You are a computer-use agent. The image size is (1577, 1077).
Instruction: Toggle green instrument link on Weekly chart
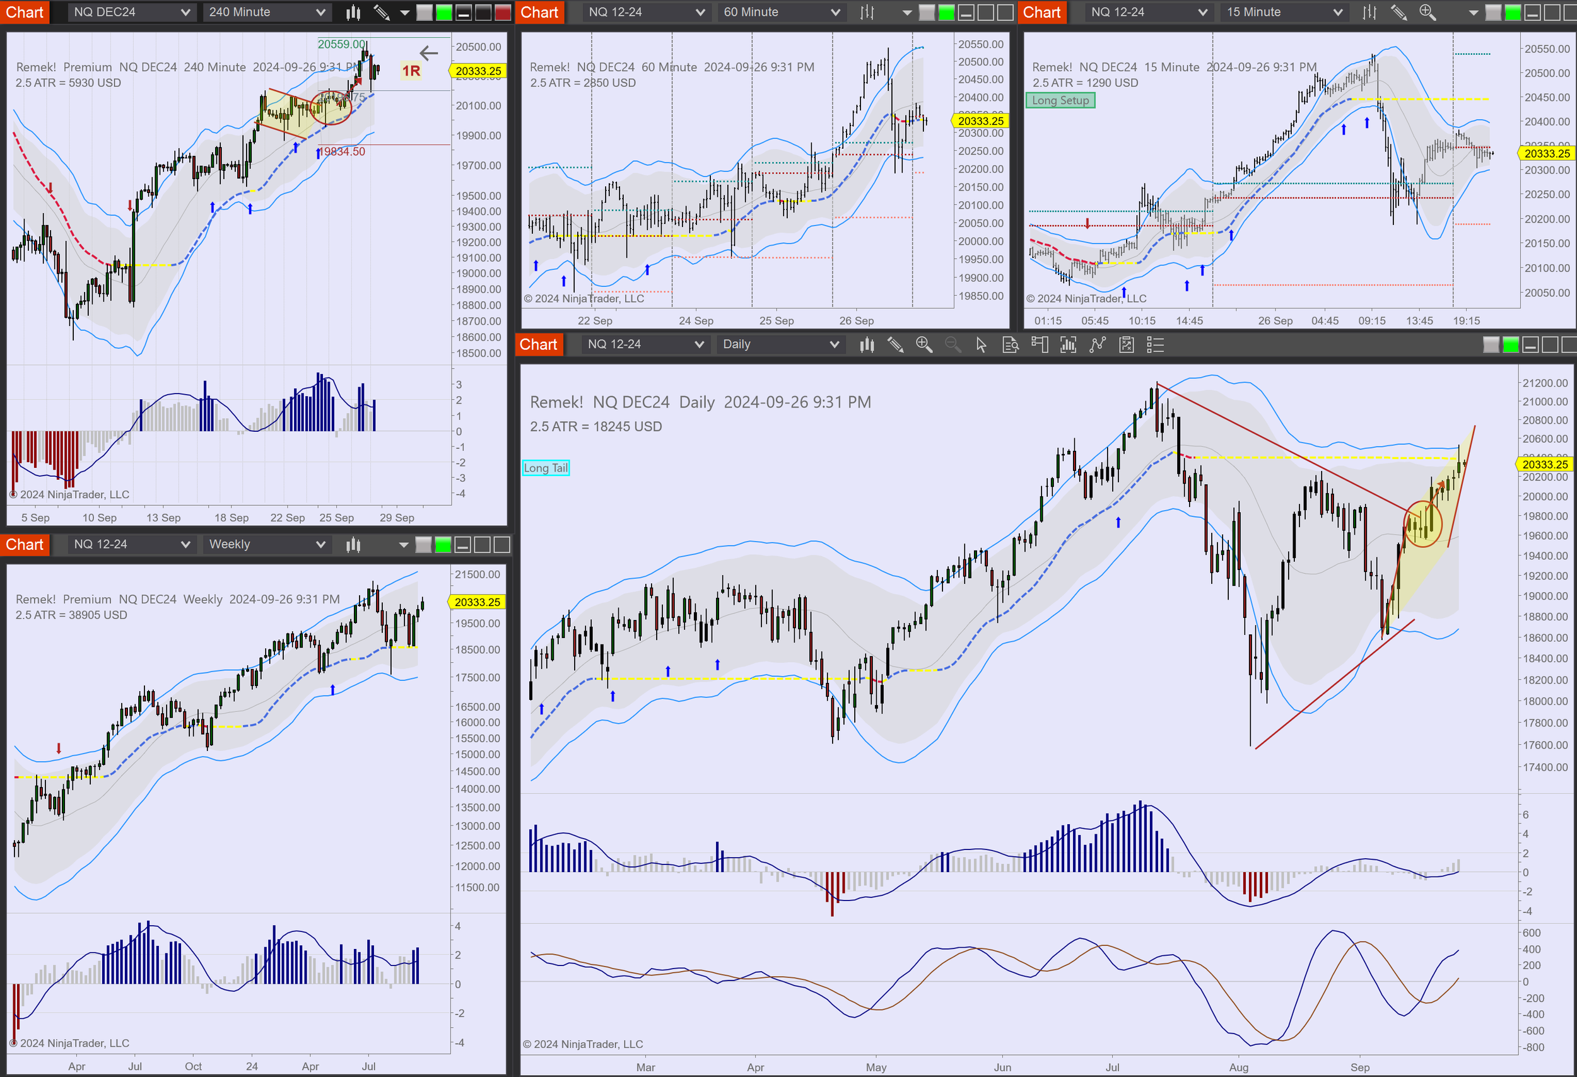point(443,545)
